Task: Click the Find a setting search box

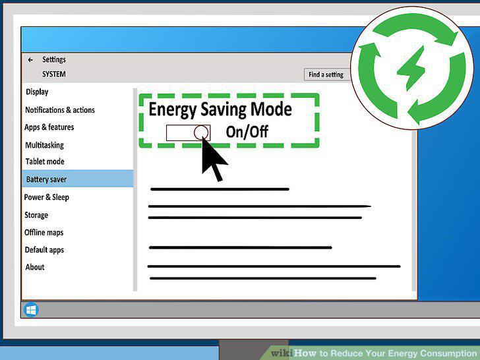Action: point(327,75)
